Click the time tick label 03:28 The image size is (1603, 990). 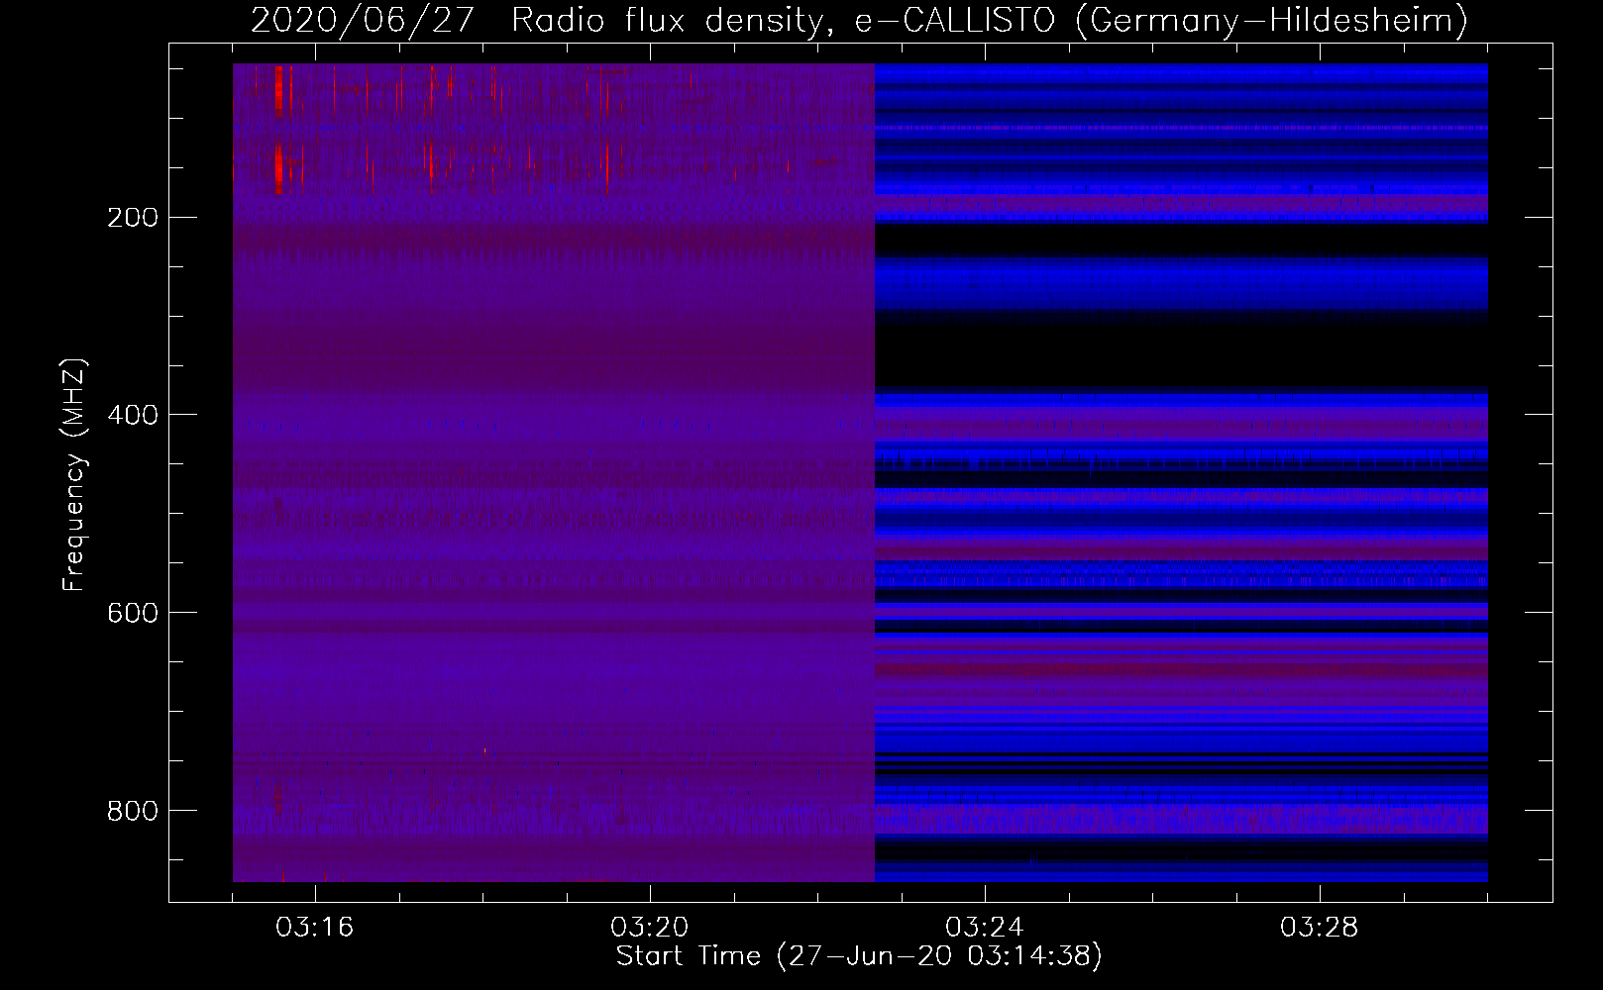pos(1320,928)
